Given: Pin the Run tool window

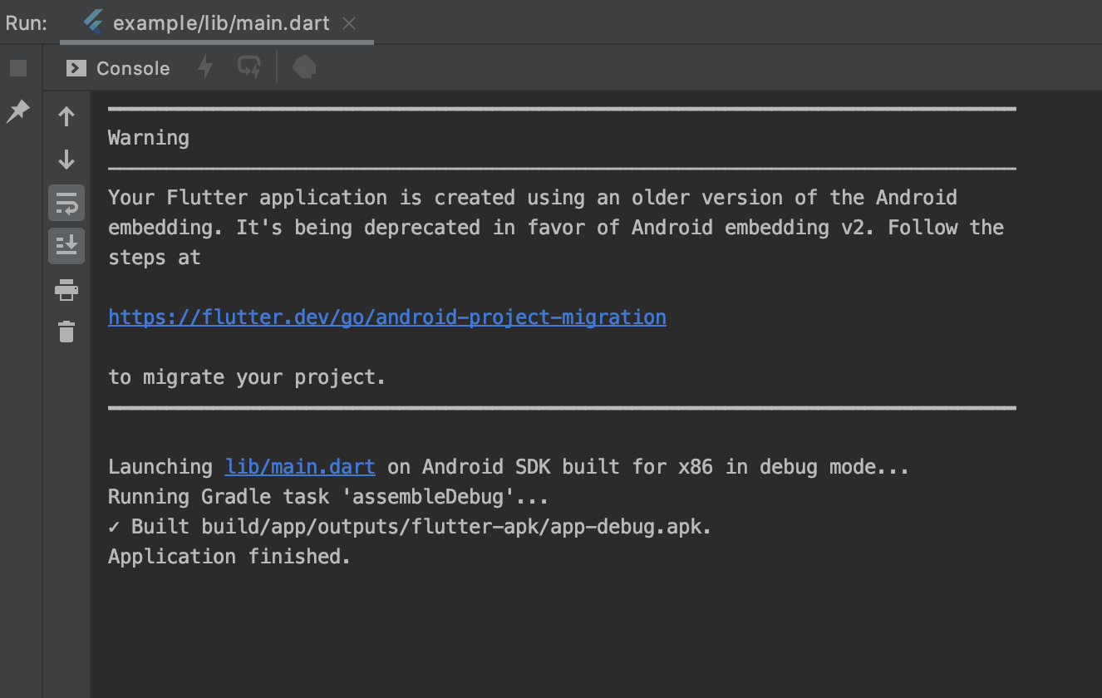Looking at the screenshot, I should [18, 111].
